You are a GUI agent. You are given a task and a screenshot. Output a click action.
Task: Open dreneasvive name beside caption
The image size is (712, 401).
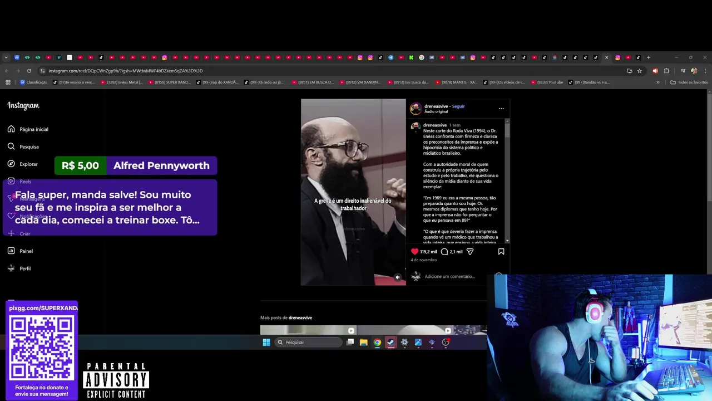tap(435, 125)
